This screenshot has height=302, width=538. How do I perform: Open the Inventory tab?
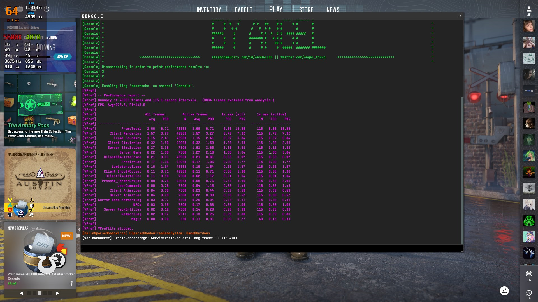[x=209, y=10]
